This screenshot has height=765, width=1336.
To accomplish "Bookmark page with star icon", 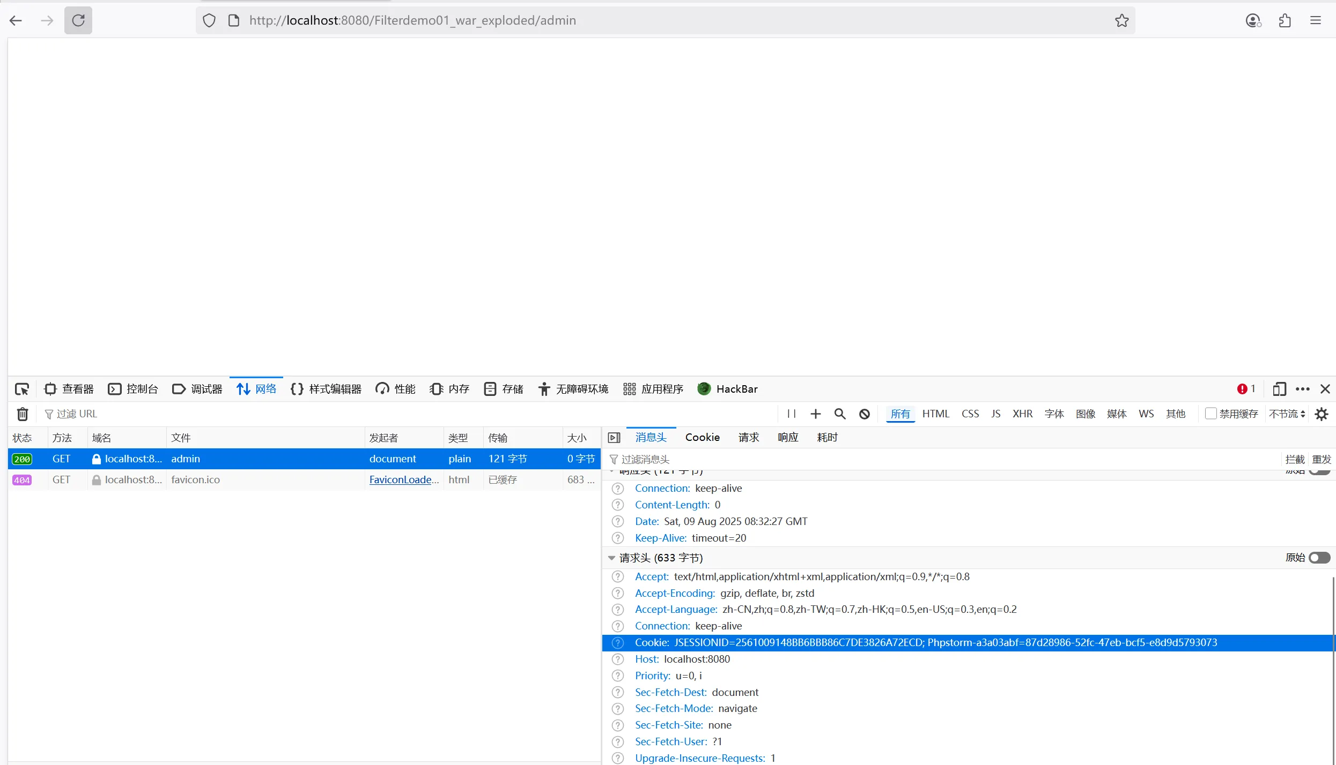I will pos(1122,20).
